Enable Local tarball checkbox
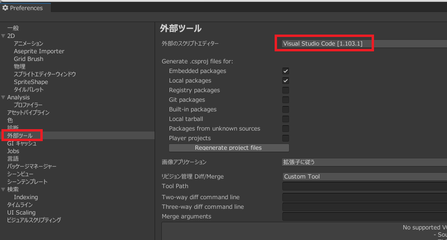447x240 pixels. (x=285, y=119)
